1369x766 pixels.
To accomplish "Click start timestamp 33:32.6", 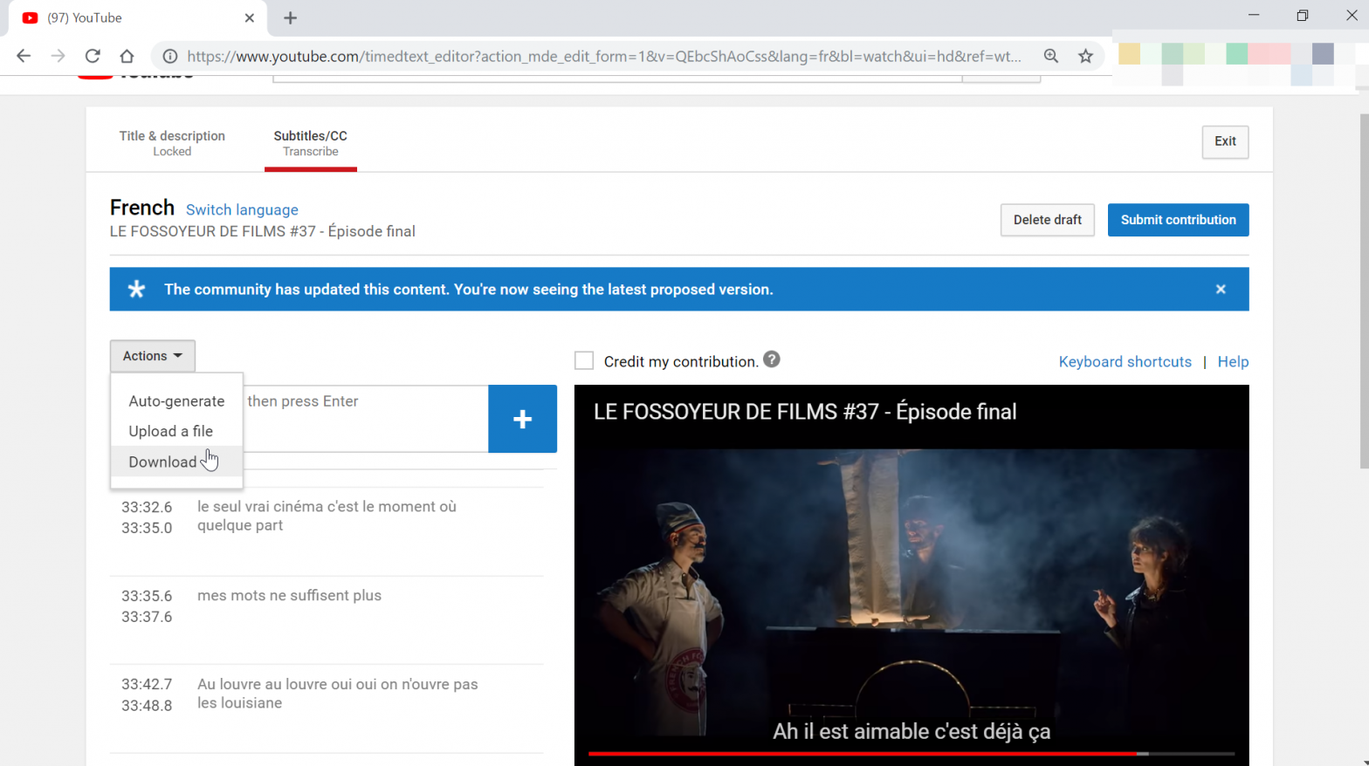I will pos(147,507).
